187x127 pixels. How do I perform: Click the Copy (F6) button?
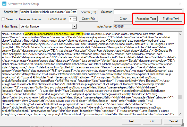pyautogui.click(x=88, y=19)
